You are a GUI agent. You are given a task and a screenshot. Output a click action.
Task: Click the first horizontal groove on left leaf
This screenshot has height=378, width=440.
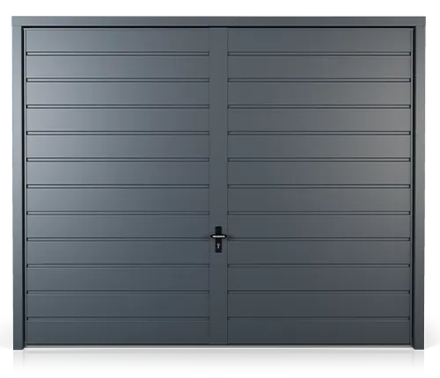click(118, 54)
